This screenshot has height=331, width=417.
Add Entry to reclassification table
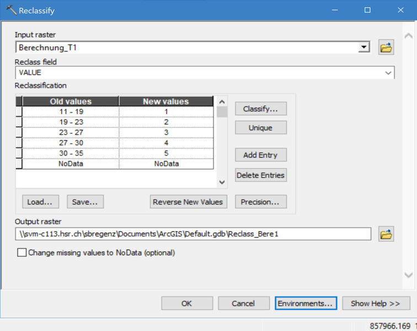(x=260, y=155)
